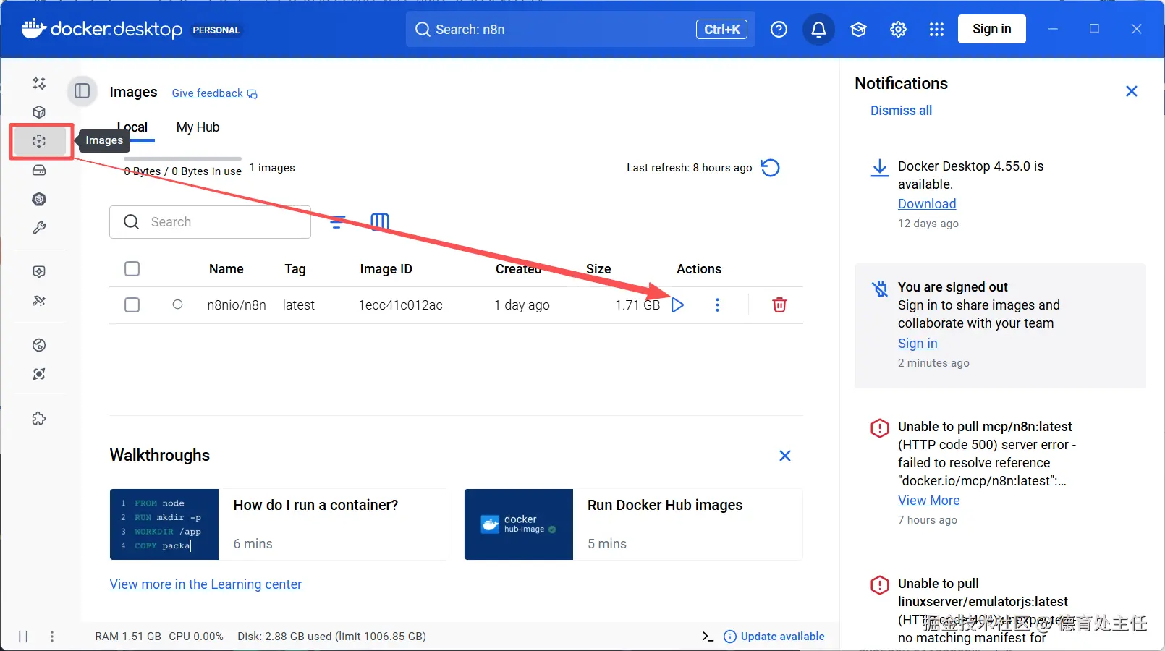
Task: Open the apps grid icon in header
Action: click(936, 30)
